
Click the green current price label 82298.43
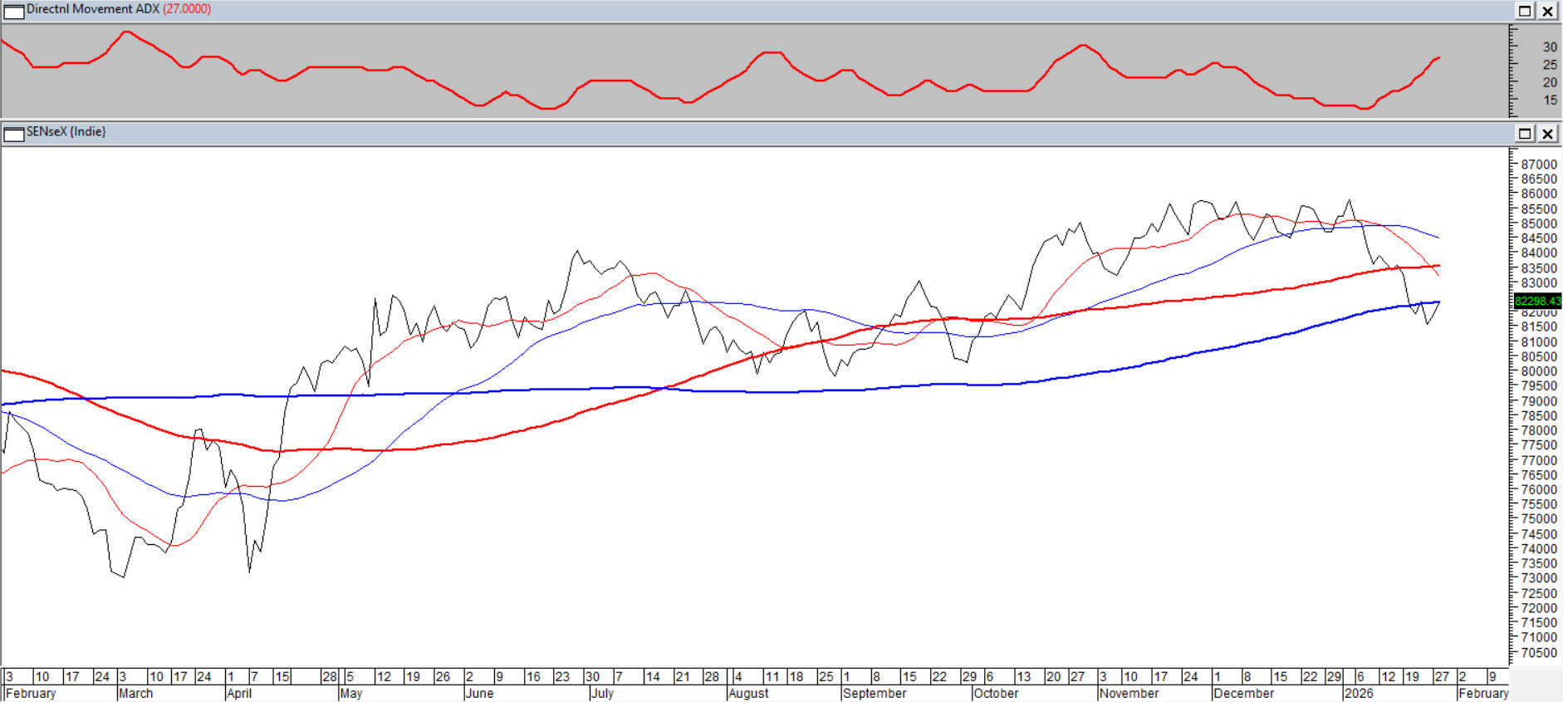(1536, 301)
